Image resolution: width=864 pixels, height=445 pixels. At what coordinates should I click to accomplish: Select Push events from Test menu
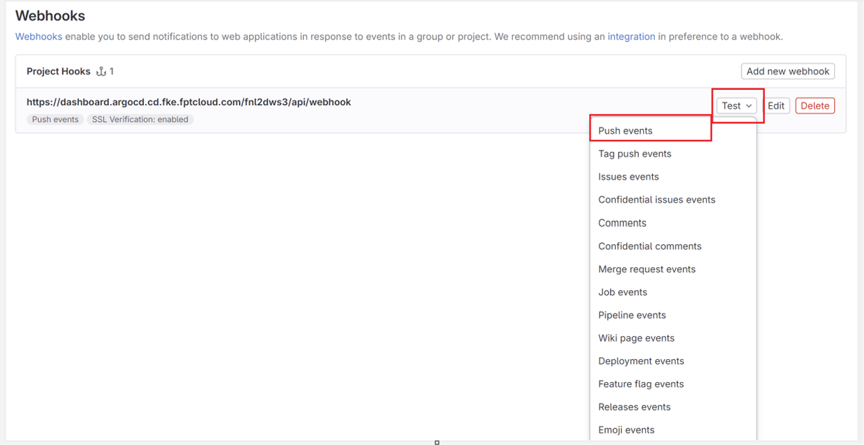pos(625,131)
